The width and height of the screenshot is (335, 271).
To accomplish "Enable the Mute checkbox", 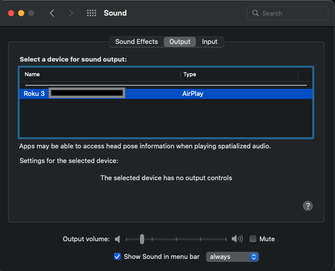I will (253, 239).
